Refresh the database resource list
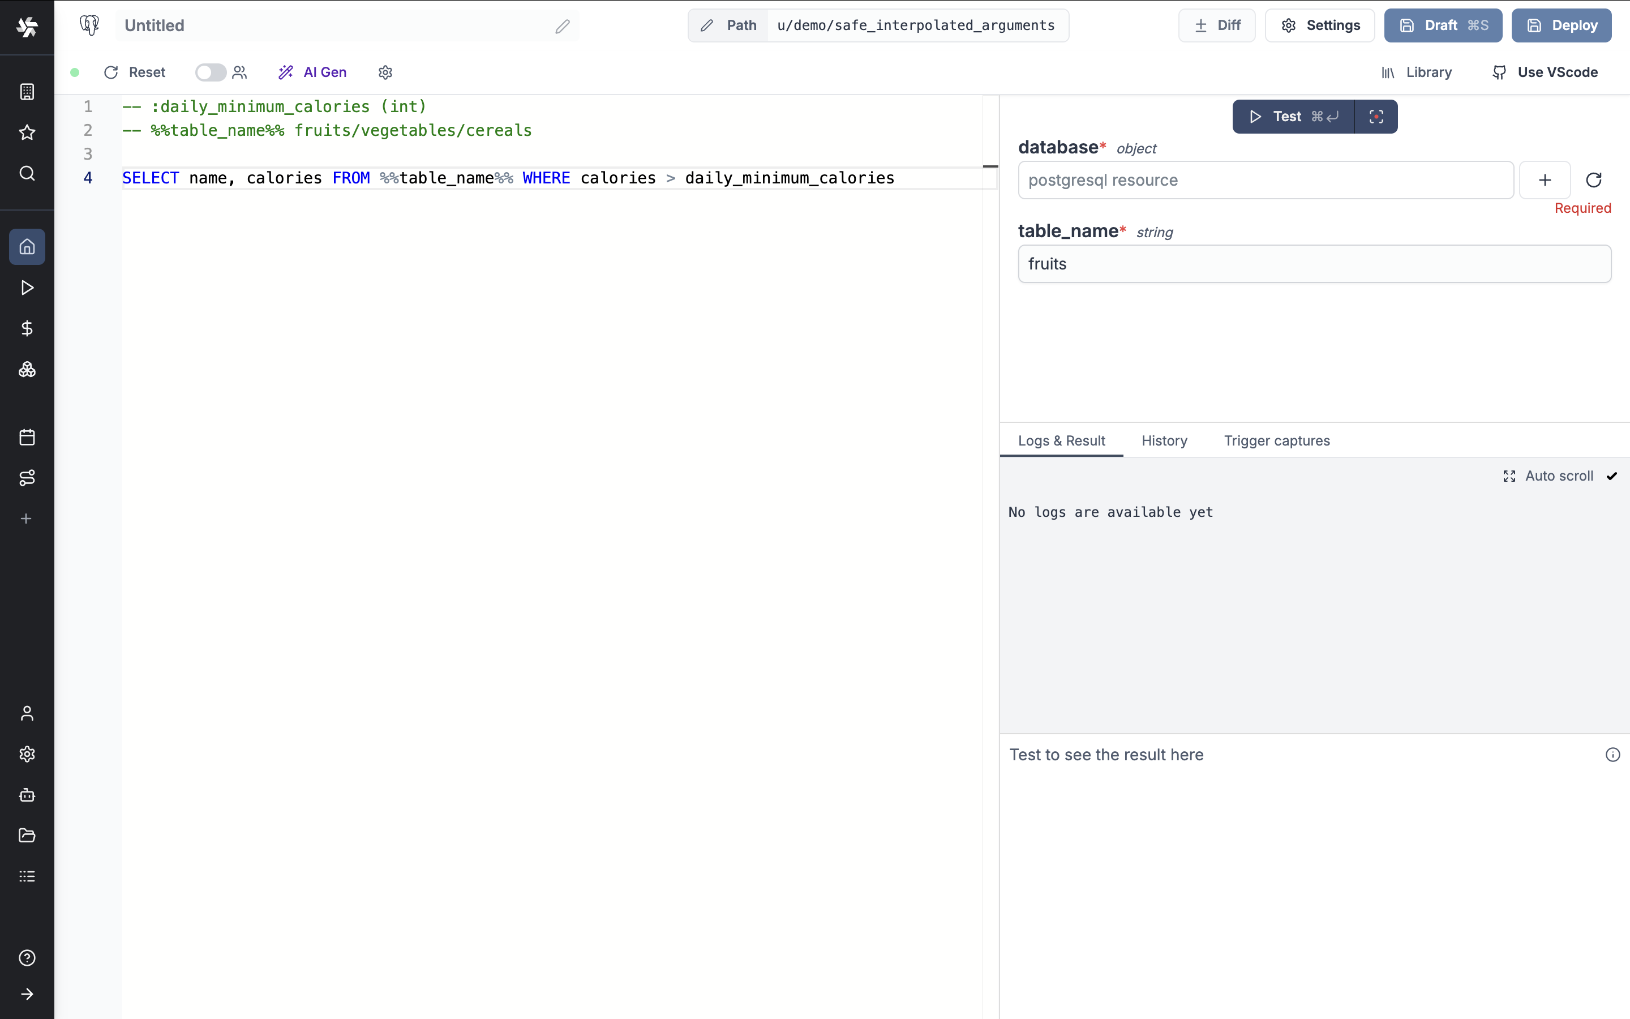1630x1019 pixels. (x=1593, y=180)
